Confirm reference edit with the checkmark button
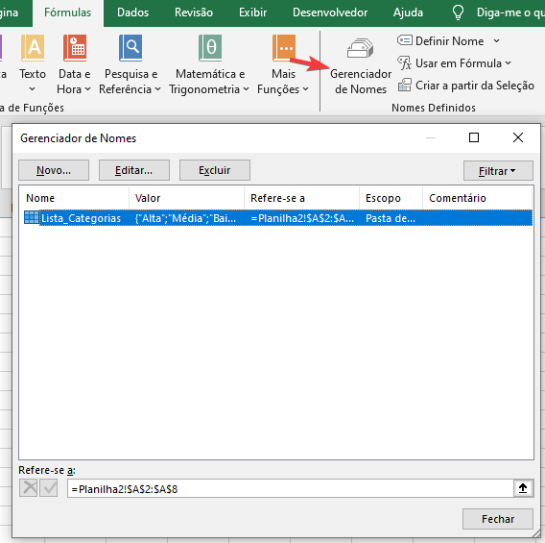This screenshot has height=543, width=545. pos(49,488)
